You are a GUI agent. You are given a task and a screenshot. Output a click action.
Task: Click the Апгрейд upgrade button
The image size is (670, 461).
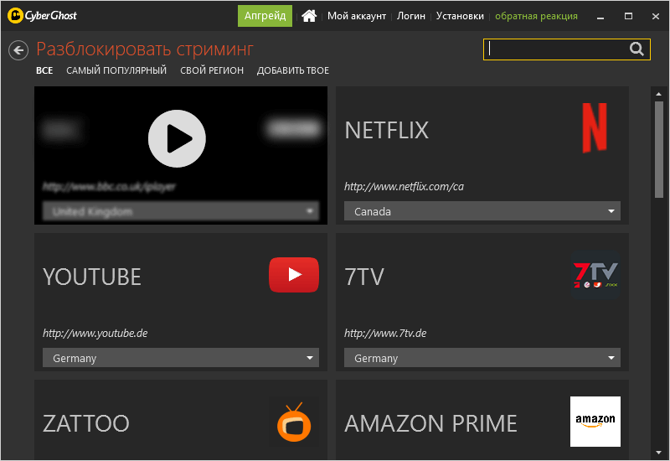(x=265, y=16)
